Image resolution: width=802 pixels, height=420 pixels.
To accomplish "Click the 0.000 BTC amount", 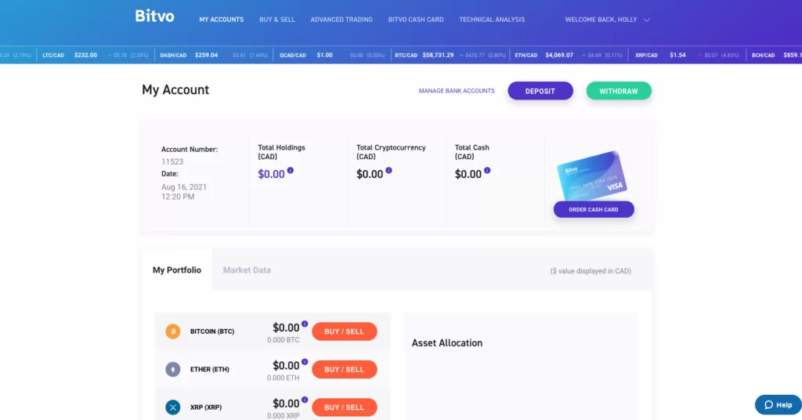I will point(284,340).
